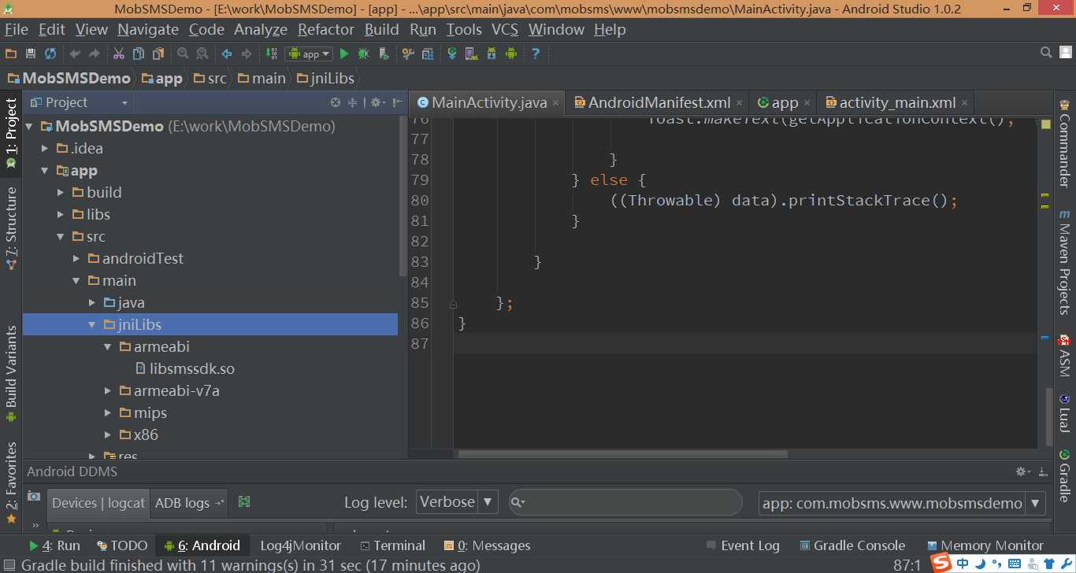Click the Undo arrow icon
The image size is (1076, 573).
point(75,54)
